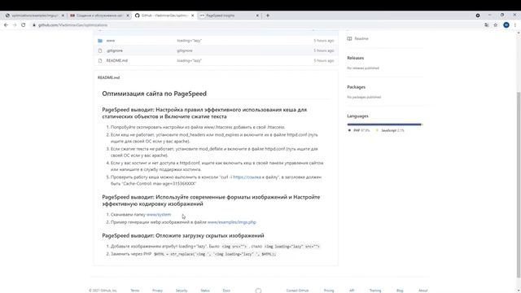This screenshot has width=521, height=293.
Task: Click the browser forward arrow
Action: [15, 25]
